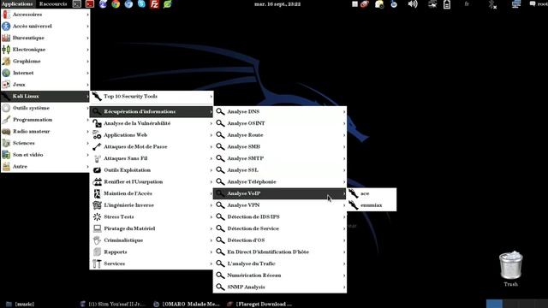The height and width of the screenshot is (308, 548).
Task: Open the Raccourcis menu
Action: pos(53,4)
